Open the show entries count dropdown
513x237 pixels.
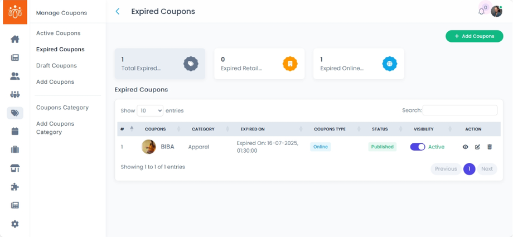click(149, 110)
